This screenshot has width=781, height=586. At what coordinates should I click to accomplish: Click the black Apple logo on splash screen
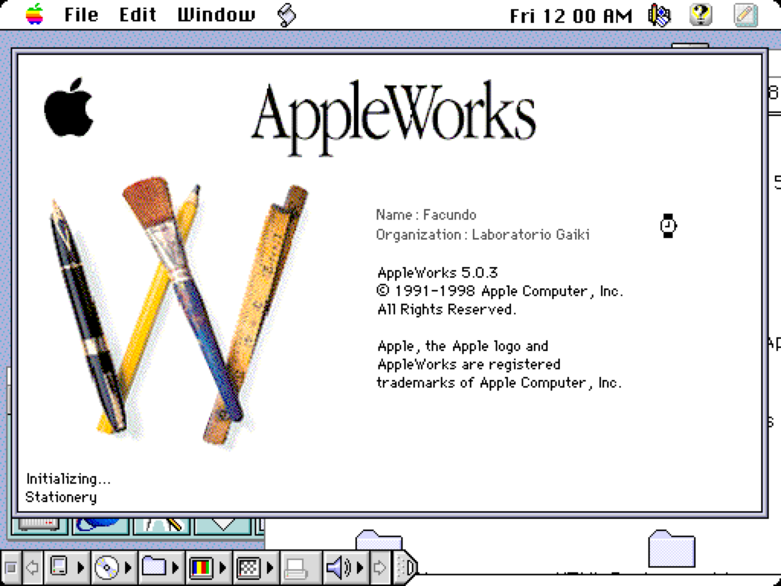(x=69, y=107)
